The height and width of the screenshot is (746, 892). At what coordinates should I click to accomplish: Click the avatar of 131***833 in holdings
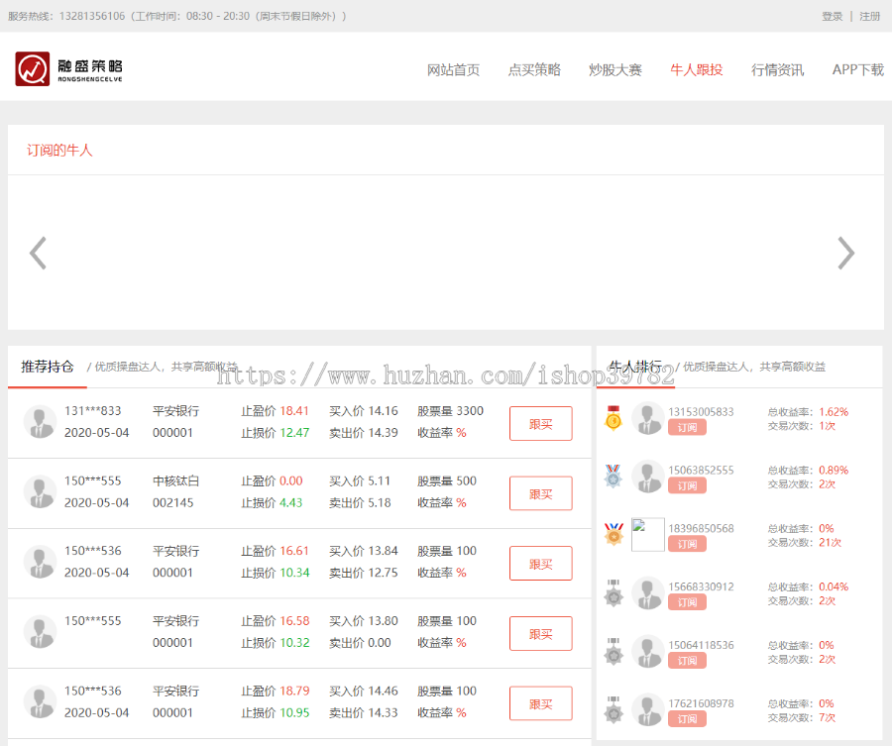tap(41, 422)
